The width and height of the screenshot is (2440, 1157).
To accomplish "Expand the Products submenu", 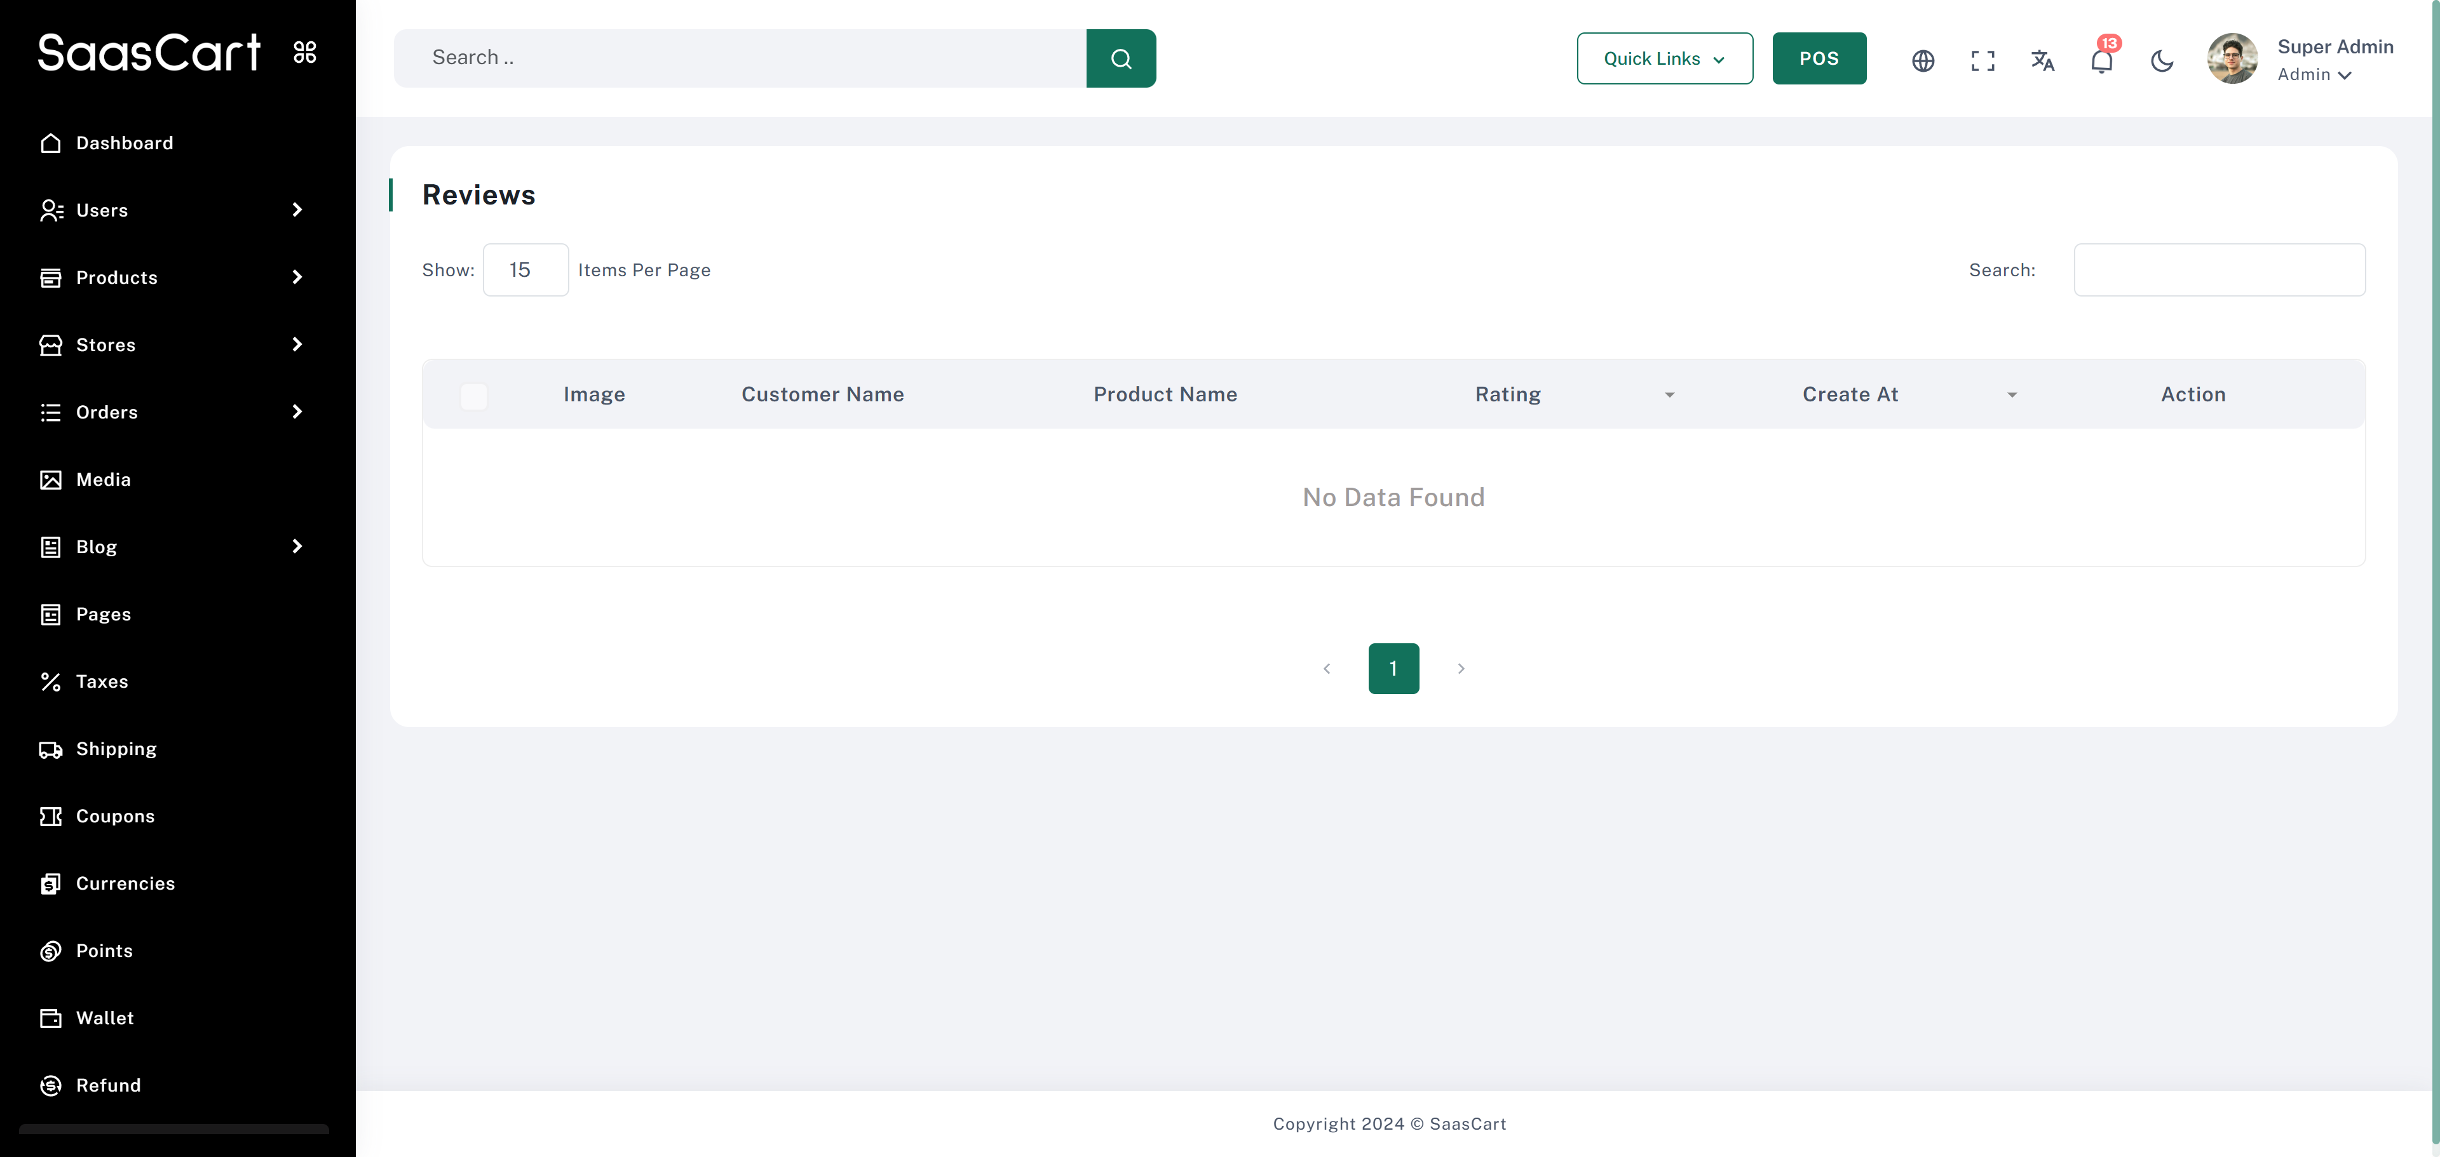I will tap(297, 278).
